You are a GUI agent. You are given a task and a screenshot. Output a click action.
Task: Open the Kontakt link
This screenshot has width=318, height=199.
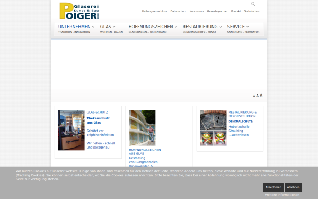click(x=236, y=11)
